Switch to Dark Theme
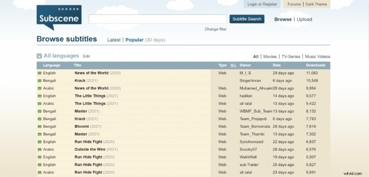 click(316, 4)
